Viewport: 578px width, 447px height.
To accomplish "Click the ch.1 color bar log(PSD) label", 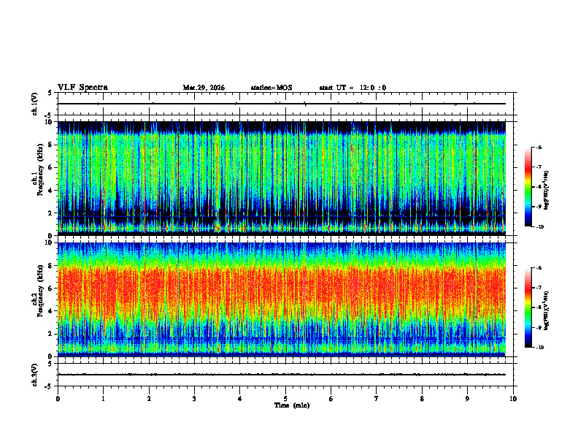I will pos(547,191).
